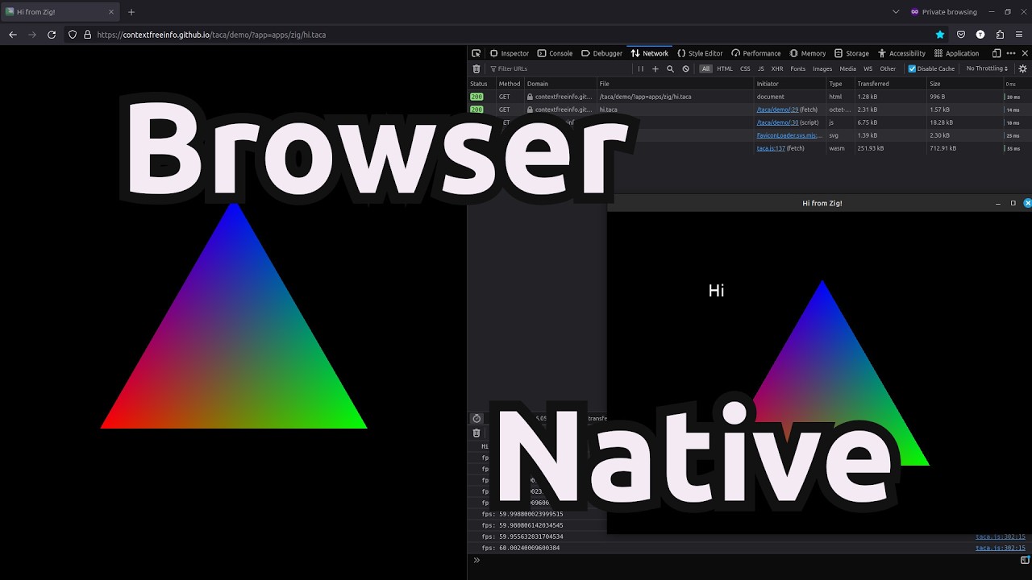Image resolution: width=1032 pixels, height=580 pixels.
Task: Switch to the Accessibility tab
Action: click(x=901, y=53)
